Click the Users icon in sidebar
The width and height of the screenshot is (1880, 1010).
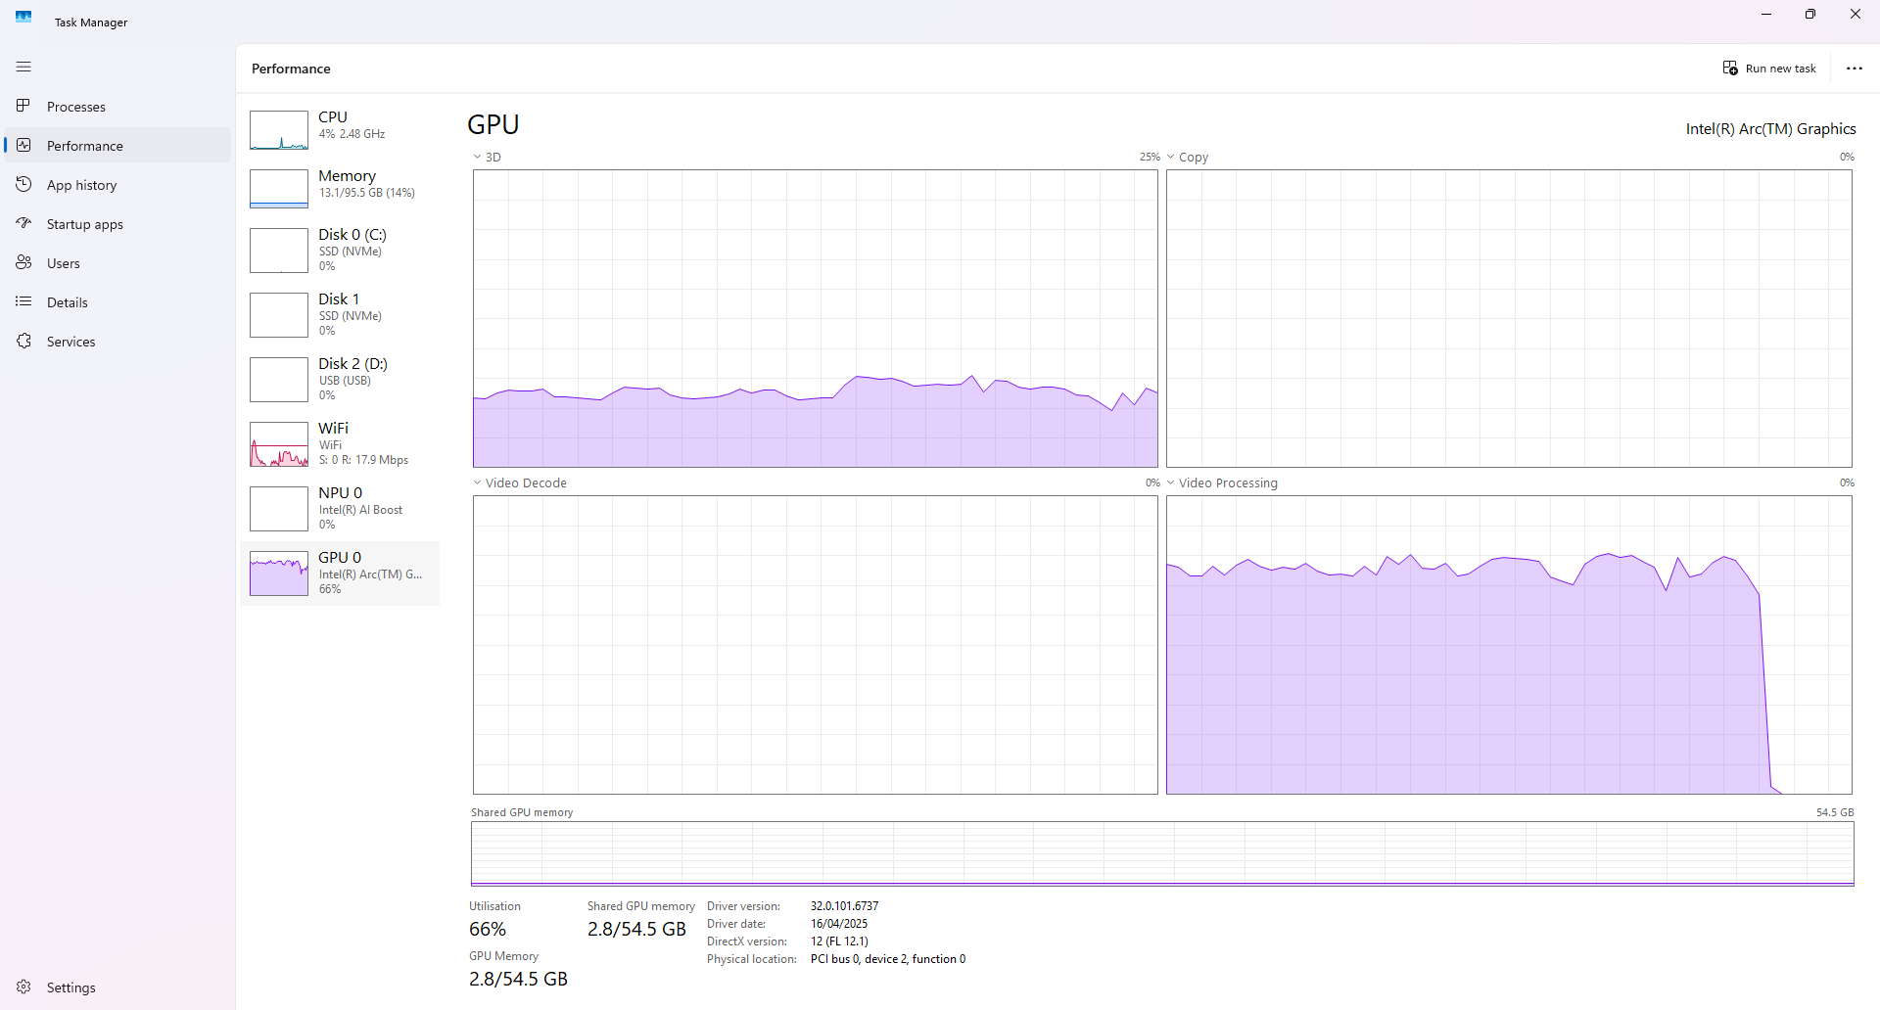(23, 262)
